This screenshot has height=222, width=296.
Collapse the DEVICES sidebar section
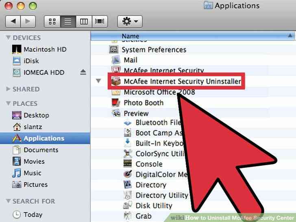[x=8, y=37]
